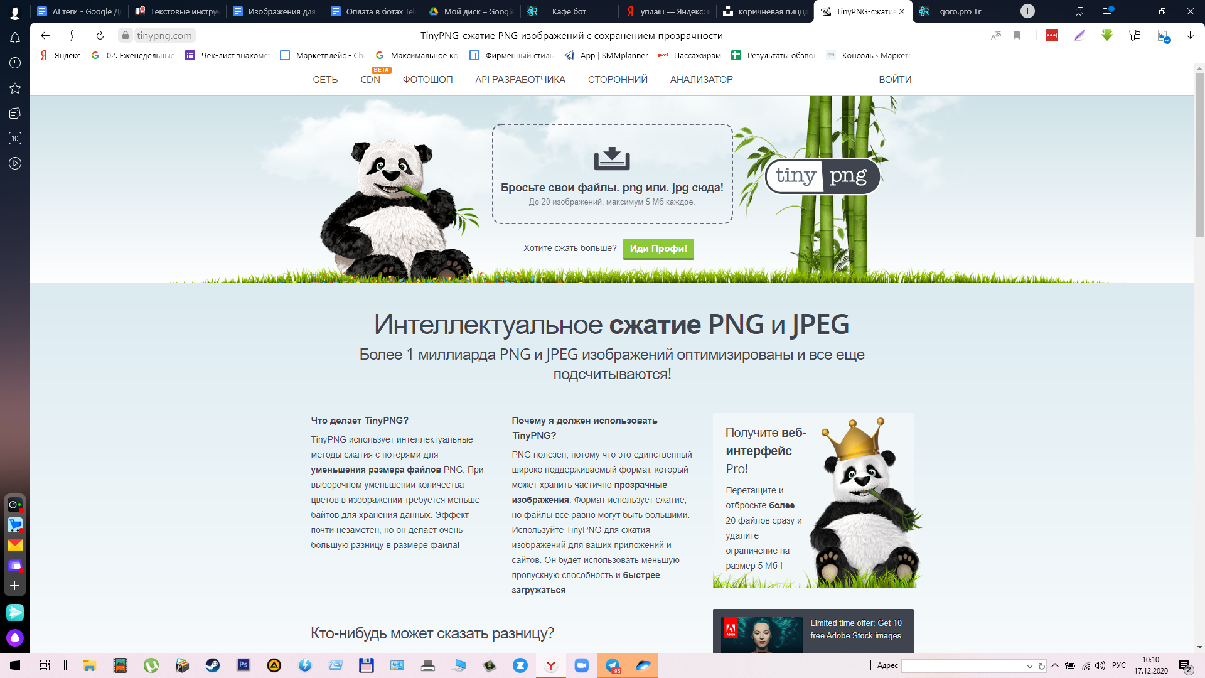Bookmark this page with the bookmark icon
This screenshot has width=1205, height=678.
point(1017,36)
